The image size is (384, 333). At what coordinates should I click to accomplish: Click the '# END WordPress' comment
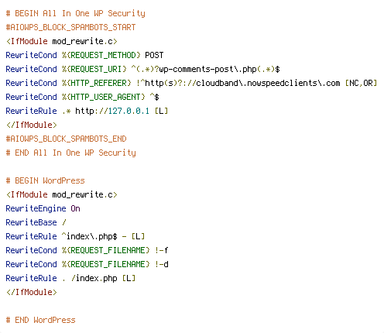pos(40,320)
